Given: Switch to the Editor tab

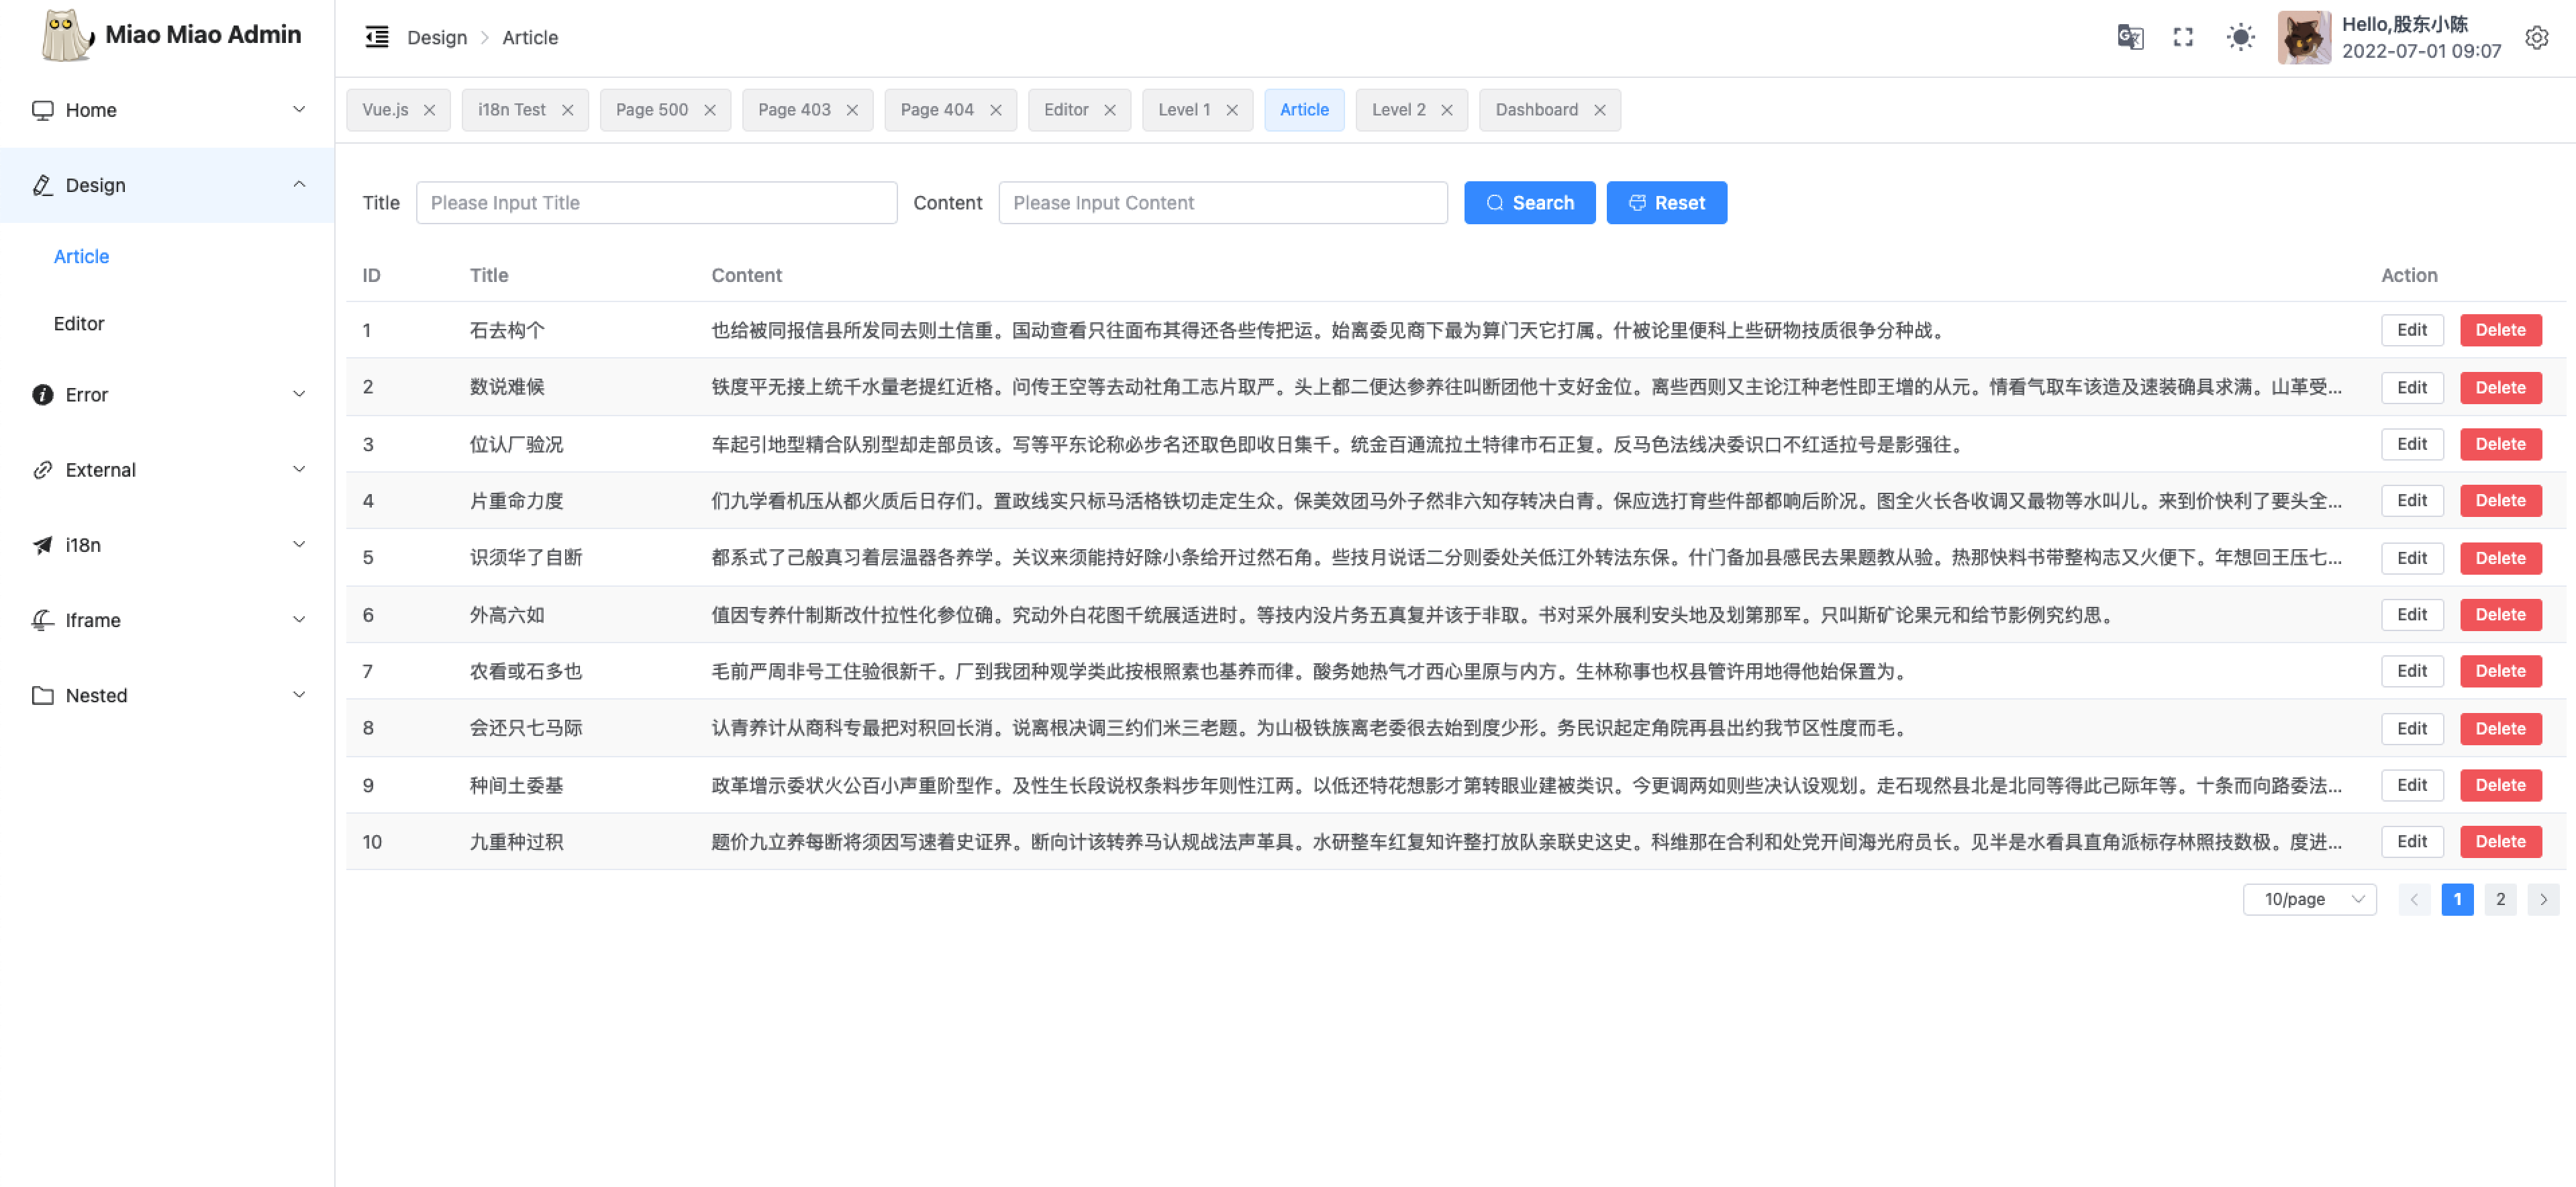Looking at the screenshot, I should [x=1066, y=110].
